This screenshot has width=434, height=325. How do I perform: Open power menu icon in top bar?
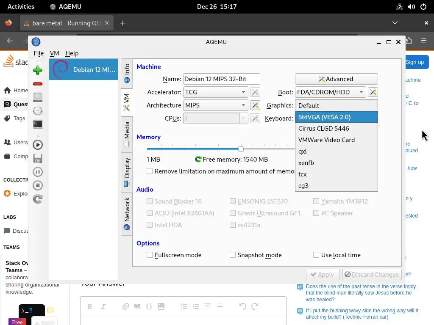423,7
